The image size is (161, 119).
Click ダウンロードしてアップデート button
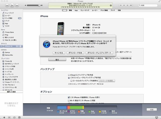click(x=99, y=53)
